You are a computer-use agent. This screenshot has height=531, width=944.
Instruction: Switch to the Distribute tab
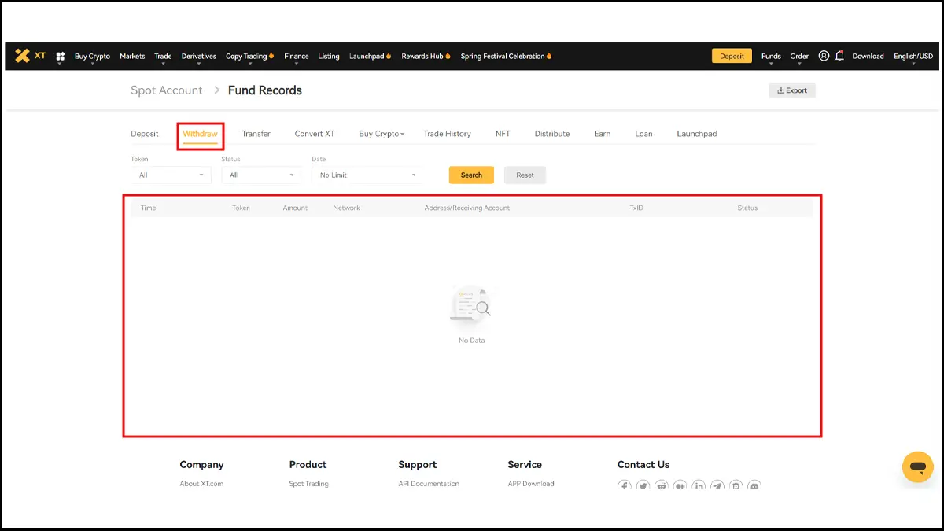tap(552, 134)
